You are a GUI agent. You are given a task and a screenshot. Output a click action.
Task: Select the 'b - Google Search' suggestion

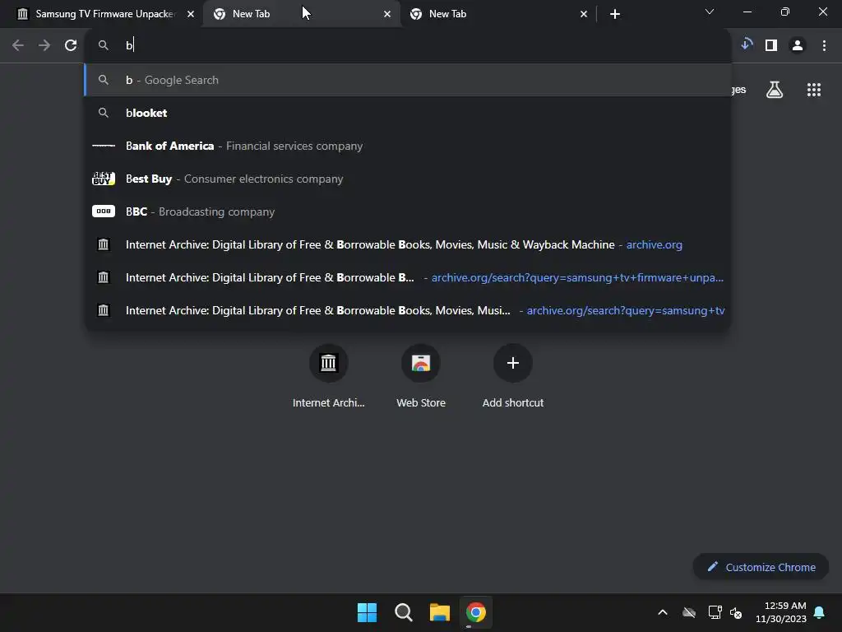click(408, 80)
